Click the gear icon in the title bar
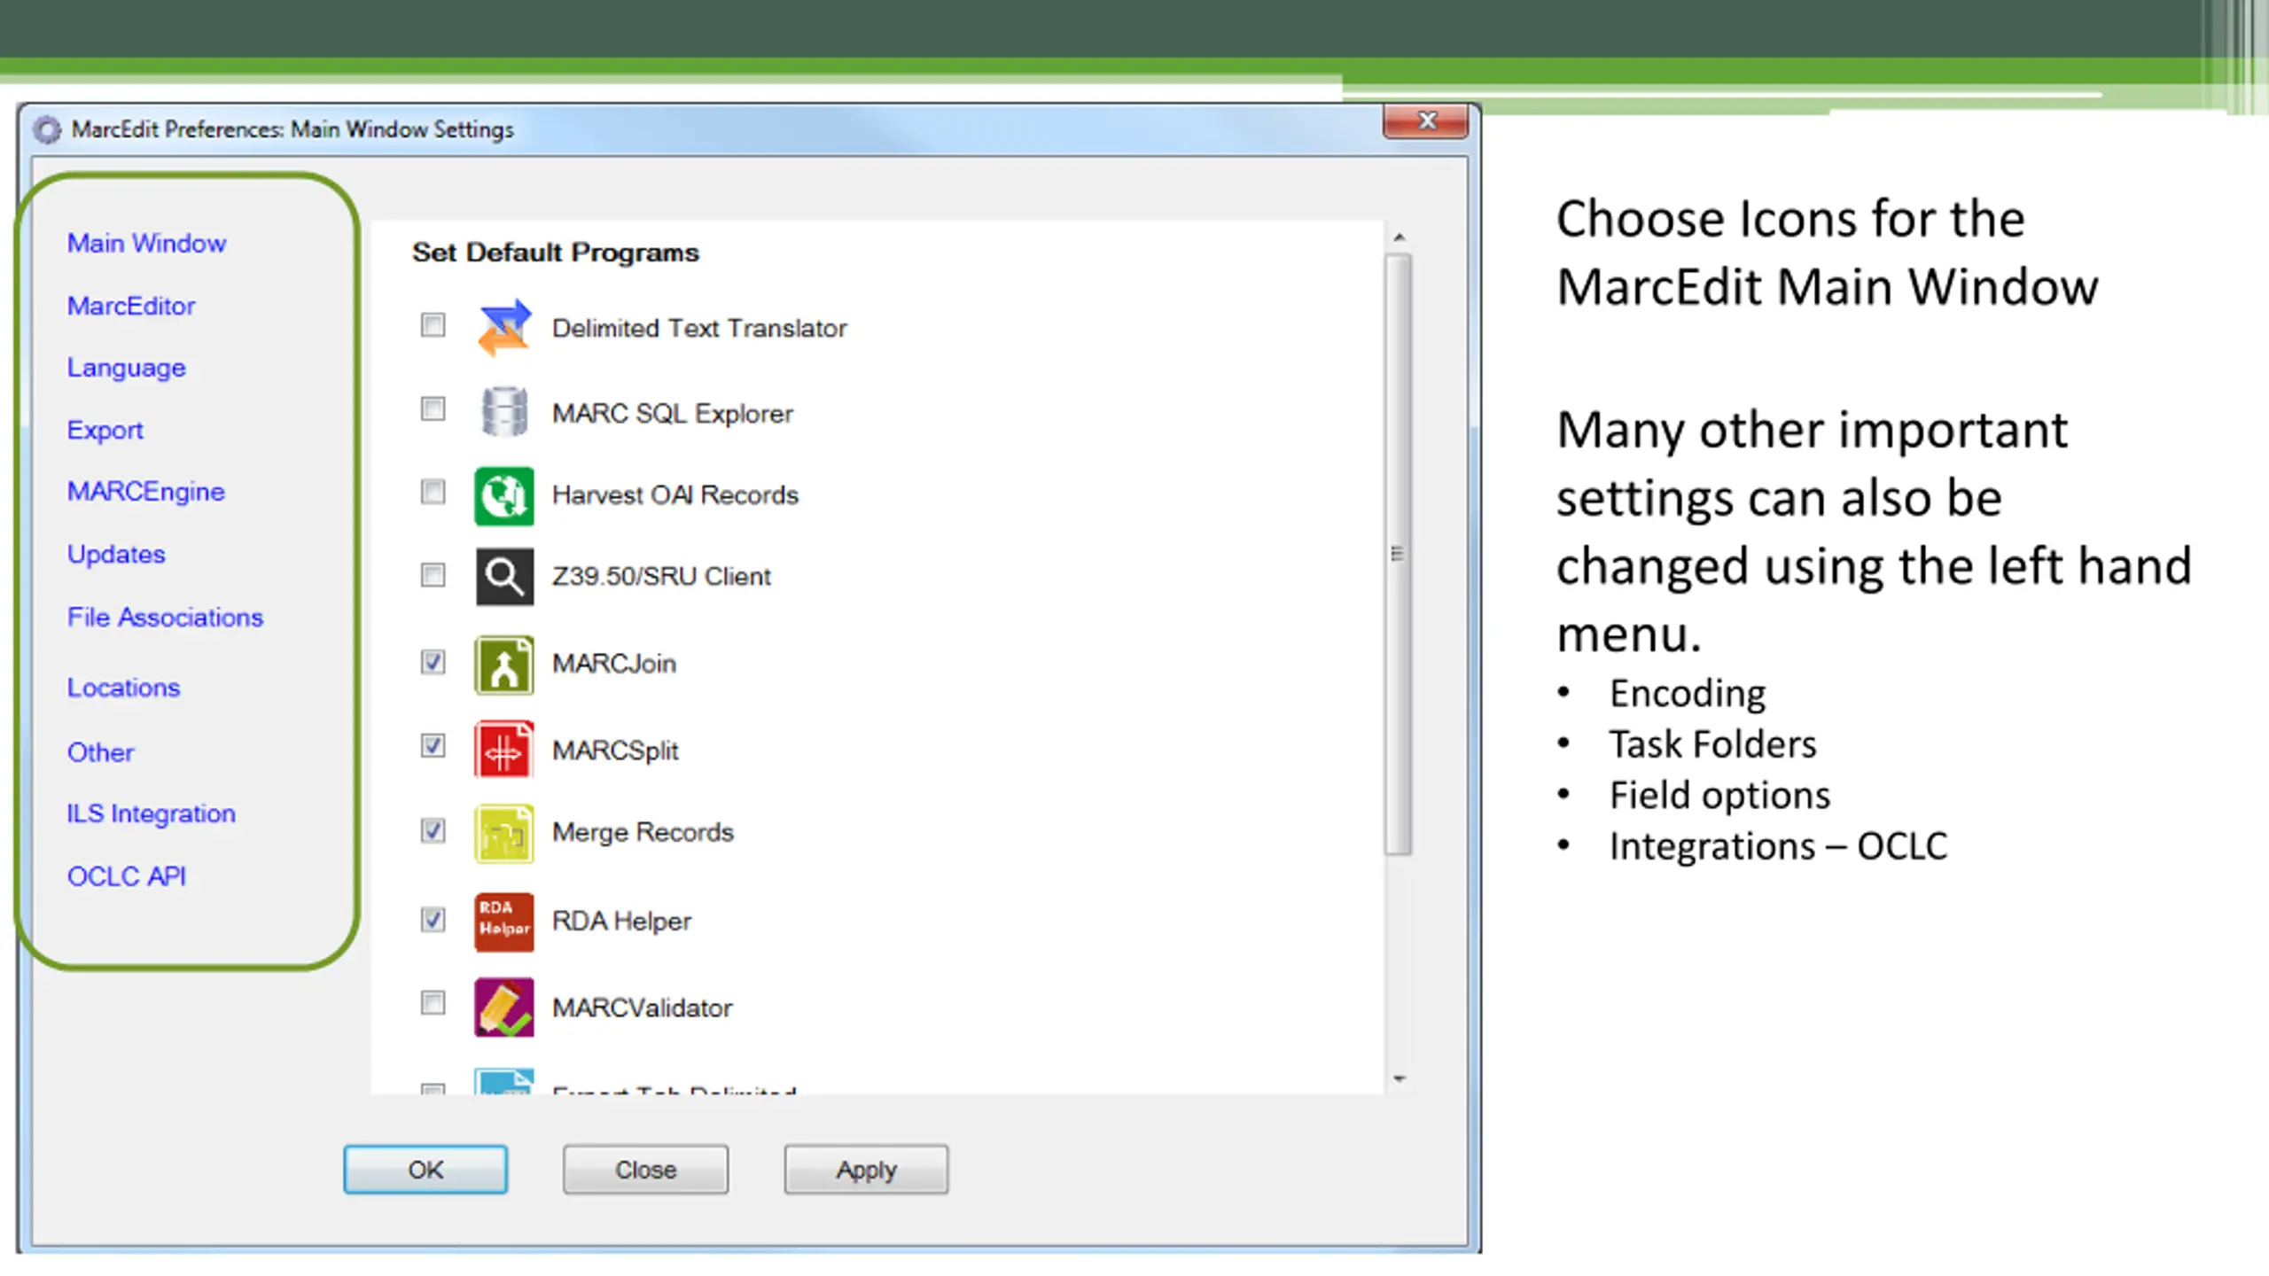This screenshot has height=1276, width=2269. pyautogui.click(x=47, y=130)
